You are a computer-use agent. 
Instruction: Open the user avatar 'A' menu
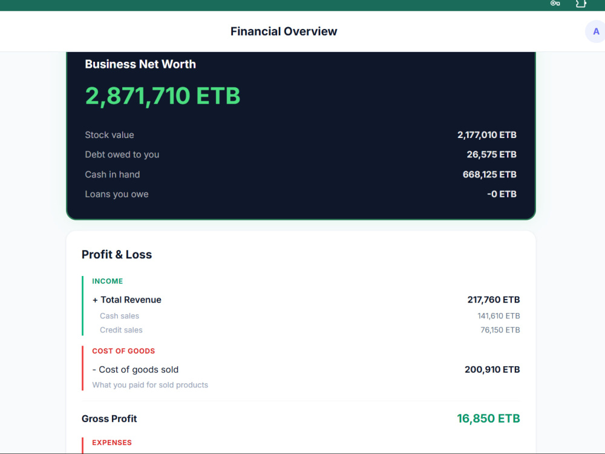(596, 31)
